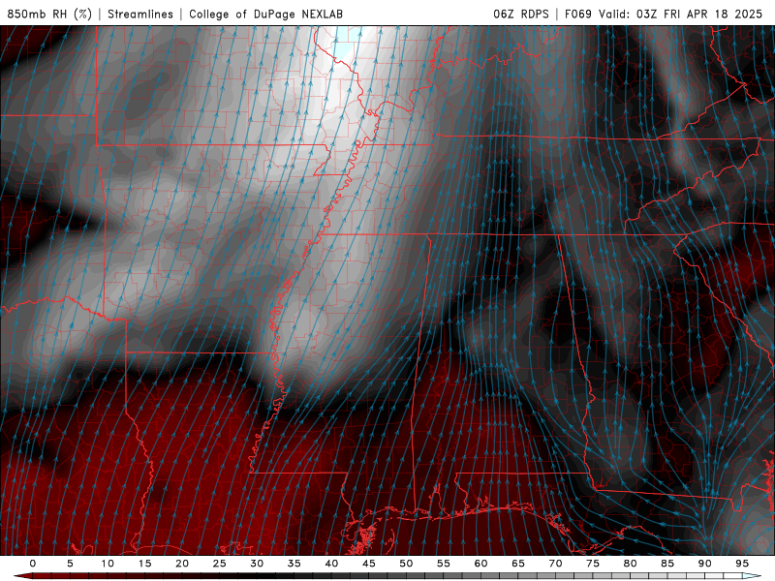Viewport: 775px width, 581px height.
Task: Select the "06Z RDPS" model run label
Action: (521, 14)
